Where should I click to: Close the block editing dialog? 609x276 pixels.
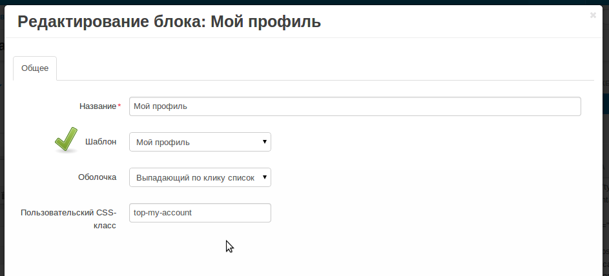click(x=592, y=15)
